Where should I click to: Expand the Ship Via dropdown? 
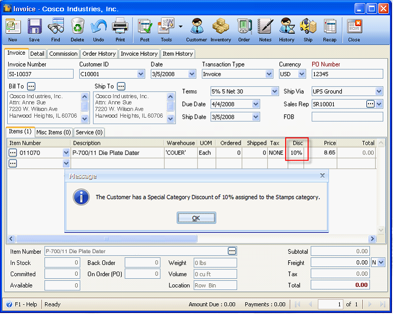tap(379, 92)
